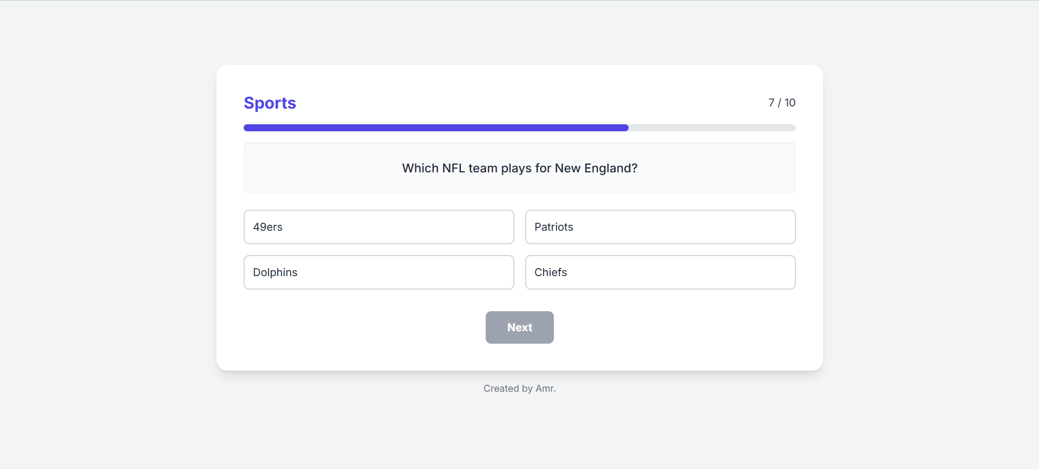Image resolution: width=1039 pixels, height=469 pixels.
Task: Click the New England question text
Action: point(519,168)
